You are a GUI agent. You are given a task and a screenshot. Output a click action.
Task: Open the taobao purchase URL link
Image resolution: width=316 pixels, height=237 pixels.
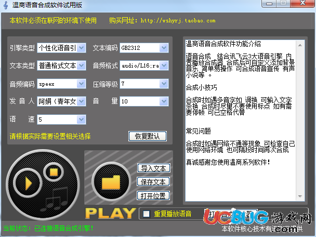178,21
